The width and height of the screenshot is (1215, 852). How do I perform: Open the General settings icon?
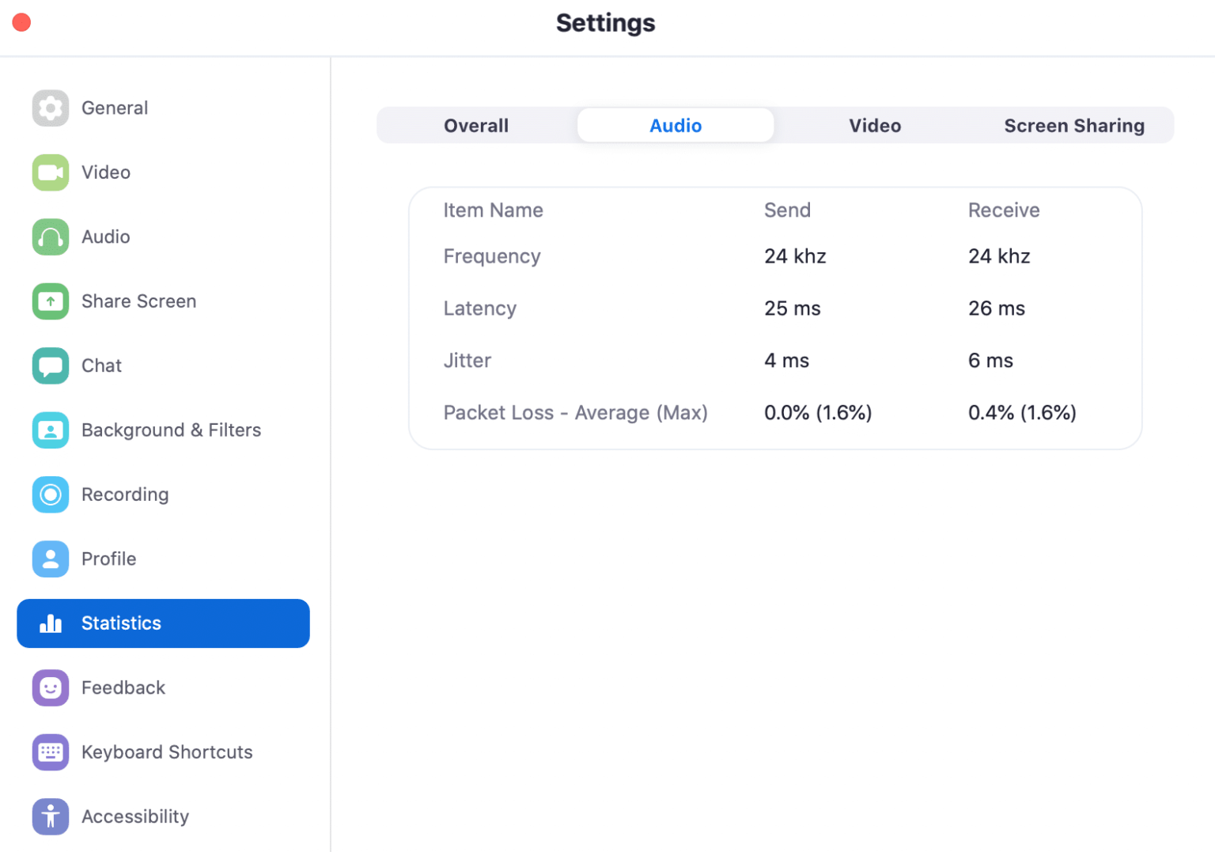pyautogui.click(x=50, y=108)
